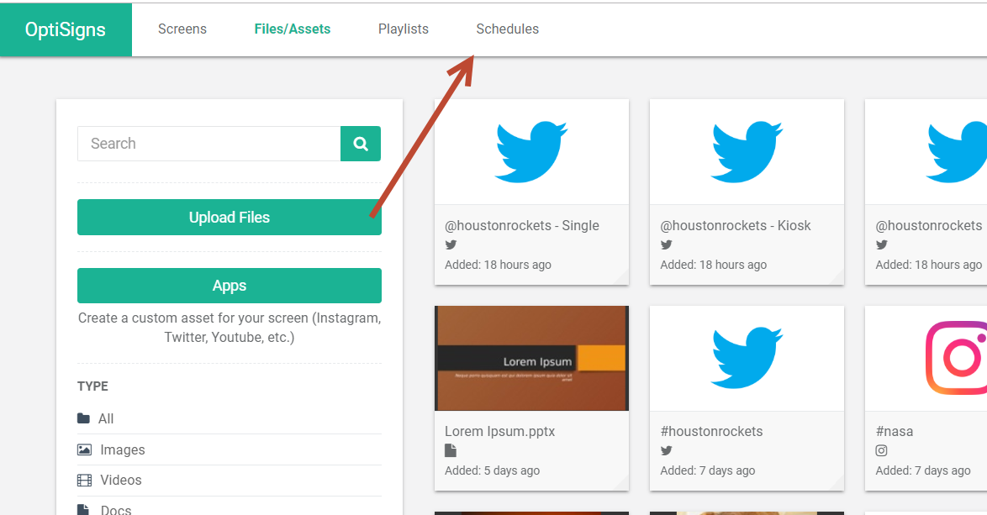Click the "@houstonrockets - Kiosk" title
Screen dimensions: 987x515
pos(736,226)
